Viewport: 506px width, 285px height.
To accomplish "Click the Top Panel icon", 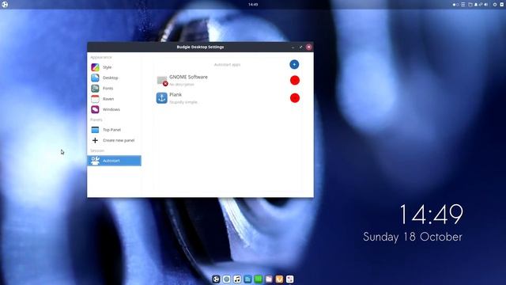I will tap(95, 130).
